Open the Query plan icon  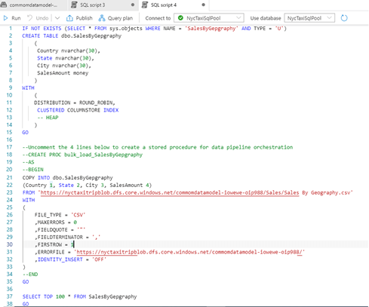102,18
